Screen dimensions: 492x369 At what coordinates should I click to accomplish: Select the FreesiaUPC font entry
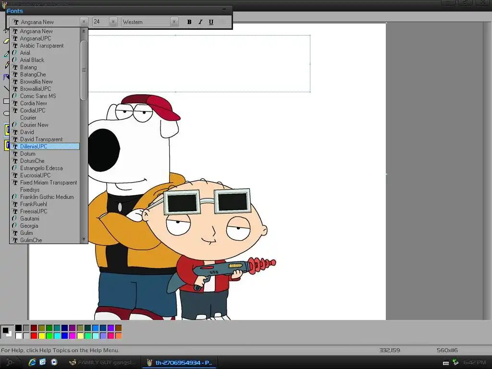tap(45, 211)
